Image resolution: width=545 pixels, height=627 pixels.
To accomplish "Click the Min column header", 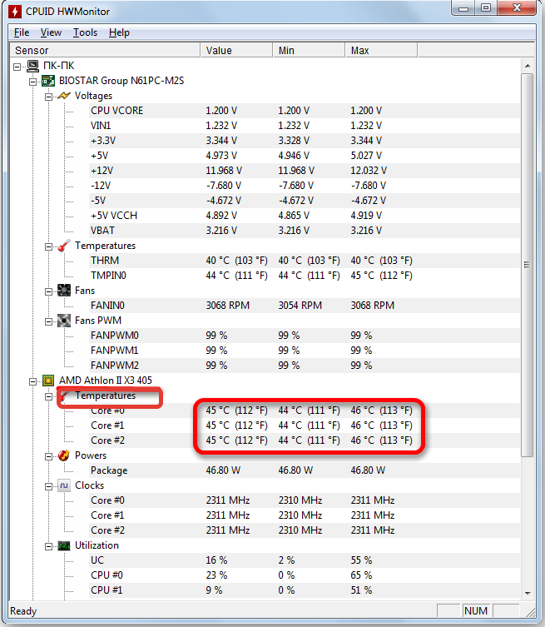I will click(309, 51).
